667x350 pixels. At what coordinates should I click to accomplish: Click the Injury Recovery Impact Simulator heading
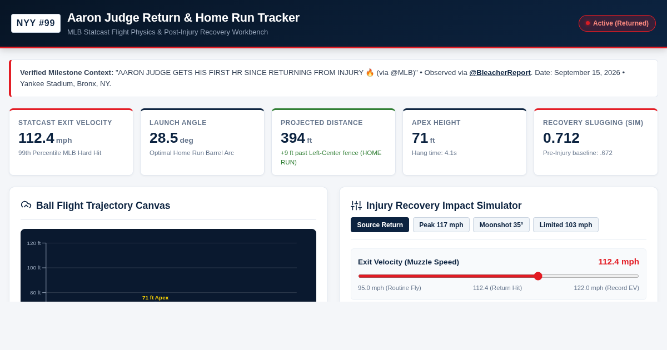click(444, 206)
